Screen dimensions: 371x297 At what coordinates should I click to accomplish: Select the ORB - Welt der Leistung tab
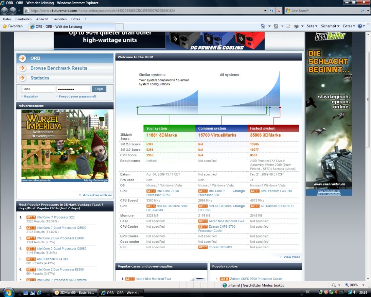72,26
